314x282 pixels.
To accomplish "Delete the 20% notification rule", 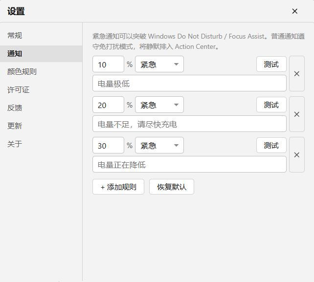I will click(x=297, y=114).
